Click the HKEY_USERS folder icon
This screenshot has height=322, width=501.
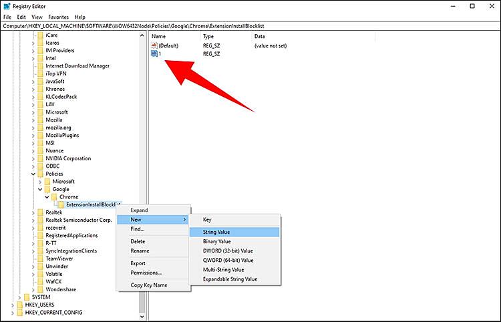[x=20, y=305]
